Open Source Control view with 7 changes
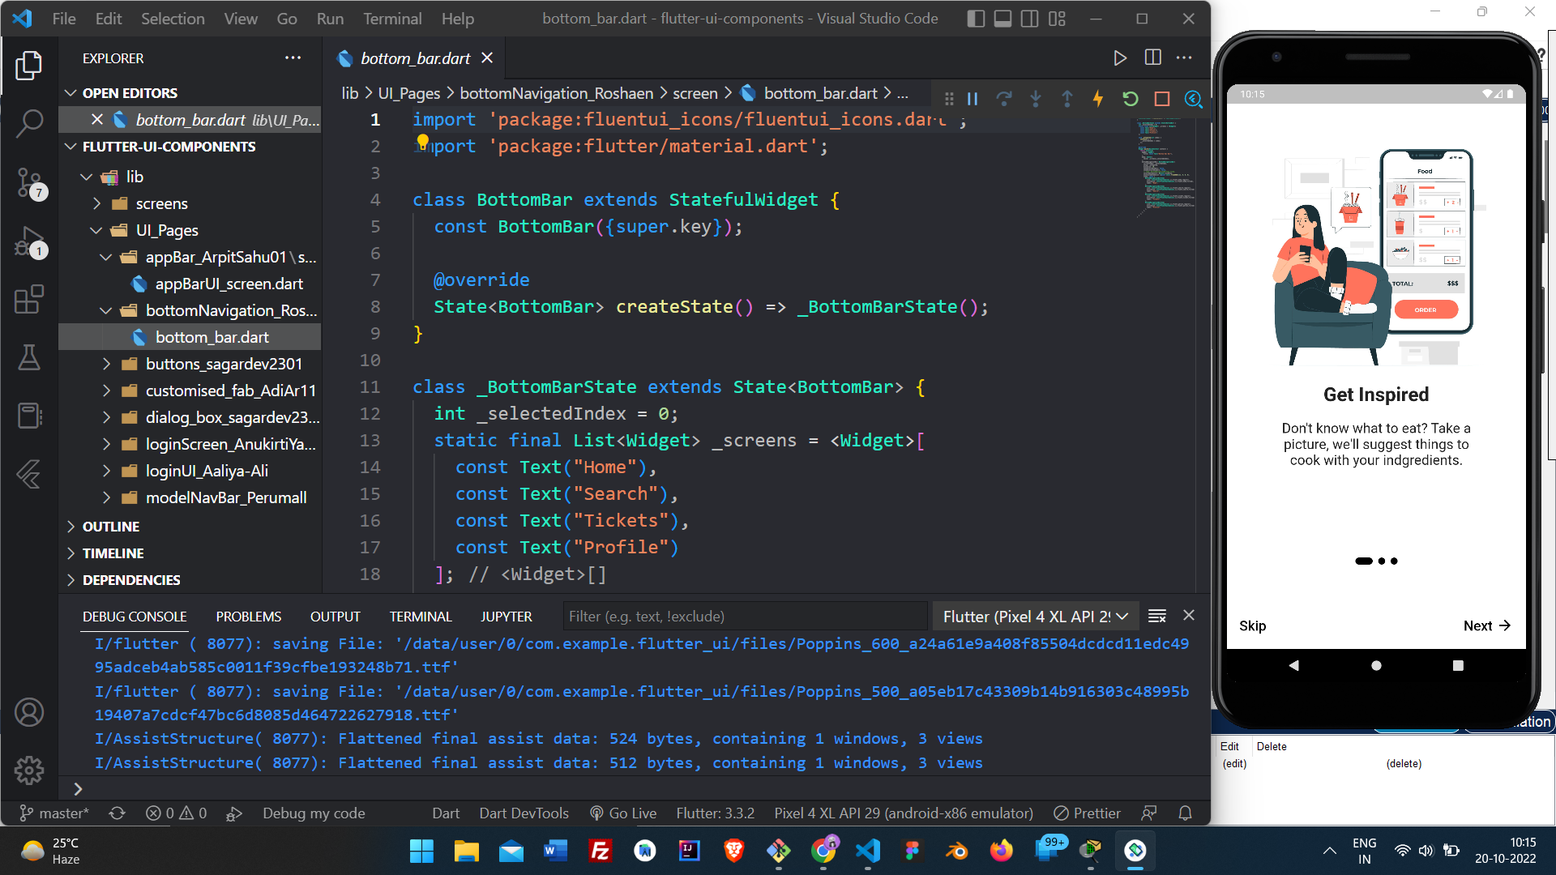This screenshot has height=875, width=1556. click(29, 183)
